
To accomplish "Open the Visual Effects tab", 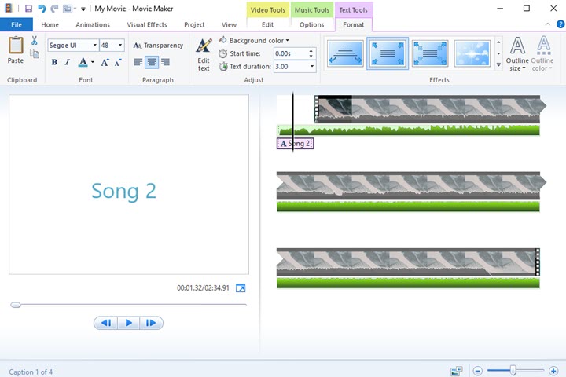I will (x=147, y=24).
